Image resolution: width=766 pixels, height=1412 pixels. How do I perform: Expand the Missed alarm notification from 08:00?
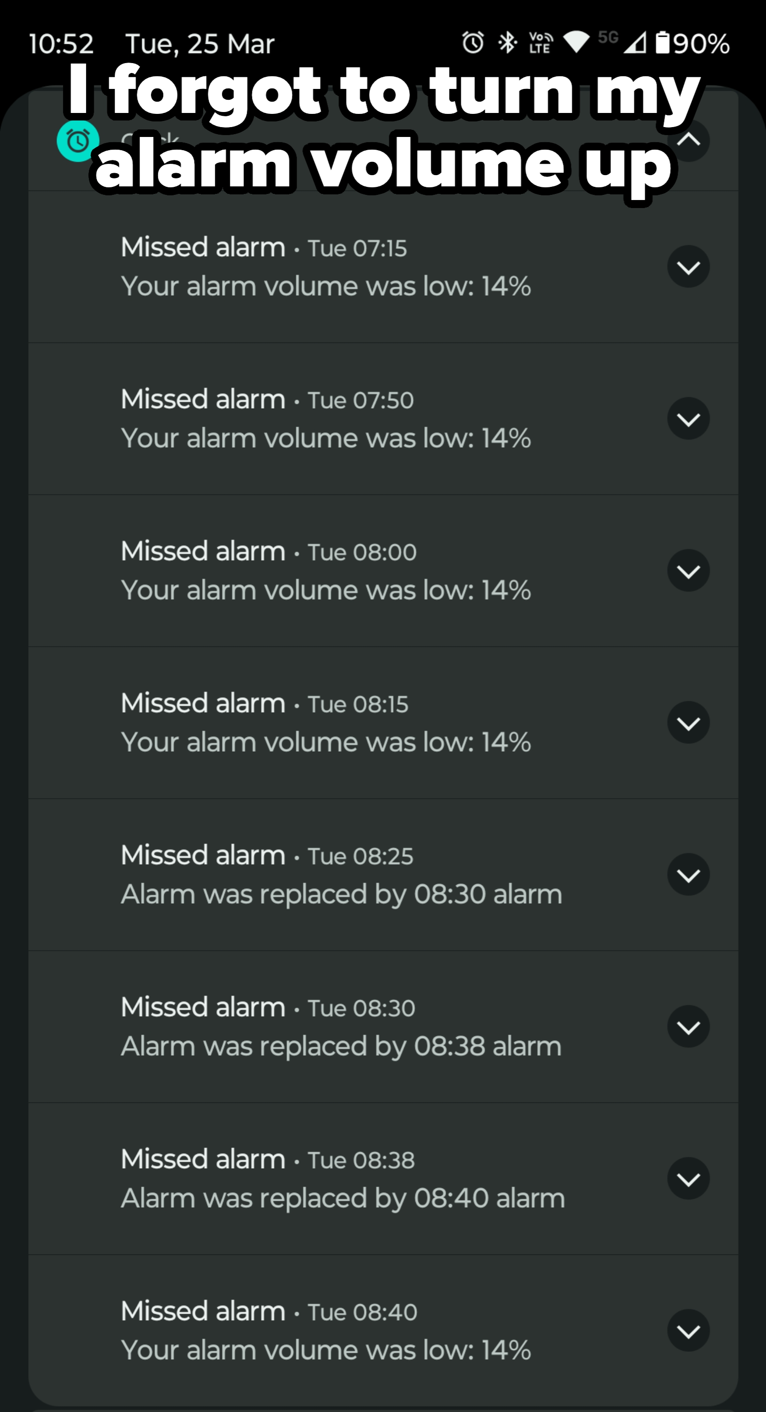tap(689, 570)
